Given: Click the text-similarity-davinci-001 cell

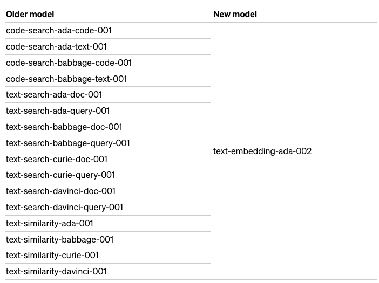Looking at the screenshot, I should point(56,272).
